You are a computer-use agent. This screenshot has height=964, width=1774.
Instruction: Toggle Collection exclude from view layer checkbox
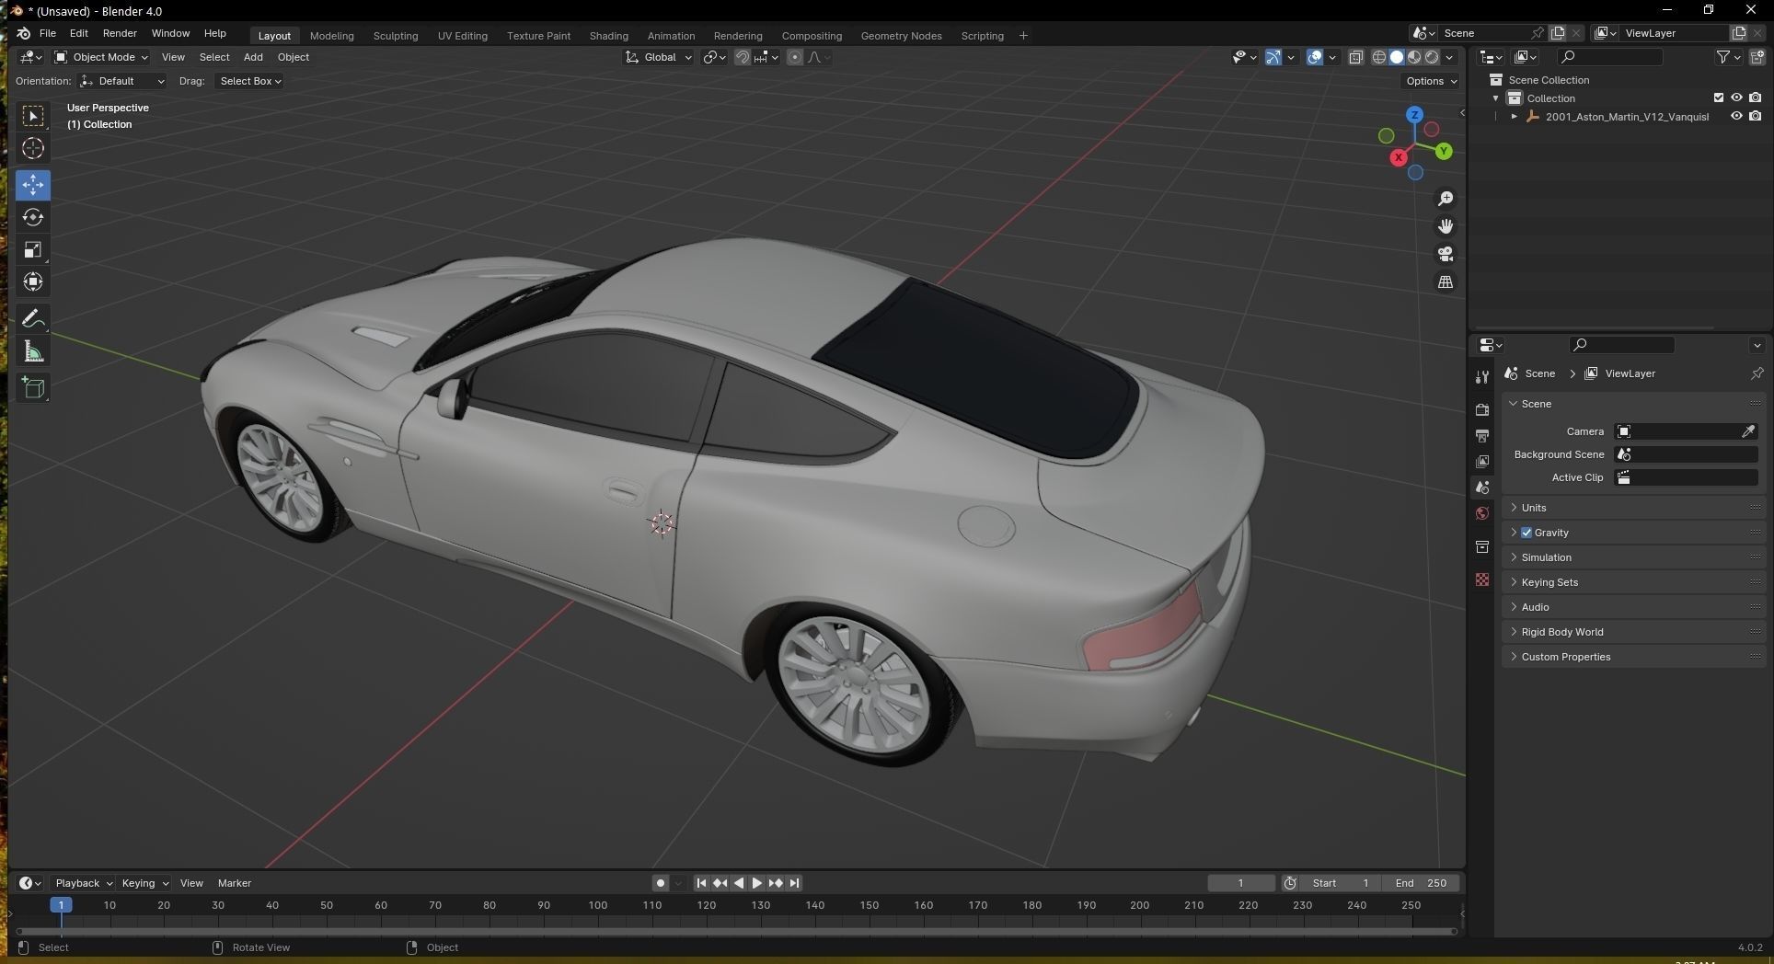(x=1718, y=98)
